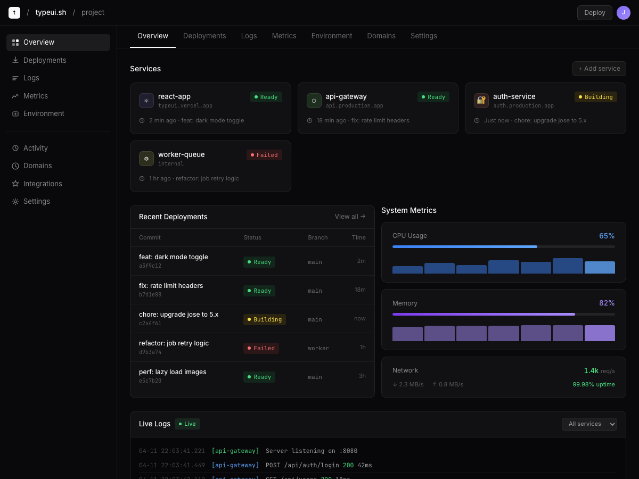Click the CPU Usage progress bar
This screenshot has width=639, height=479.
[504, 246]
